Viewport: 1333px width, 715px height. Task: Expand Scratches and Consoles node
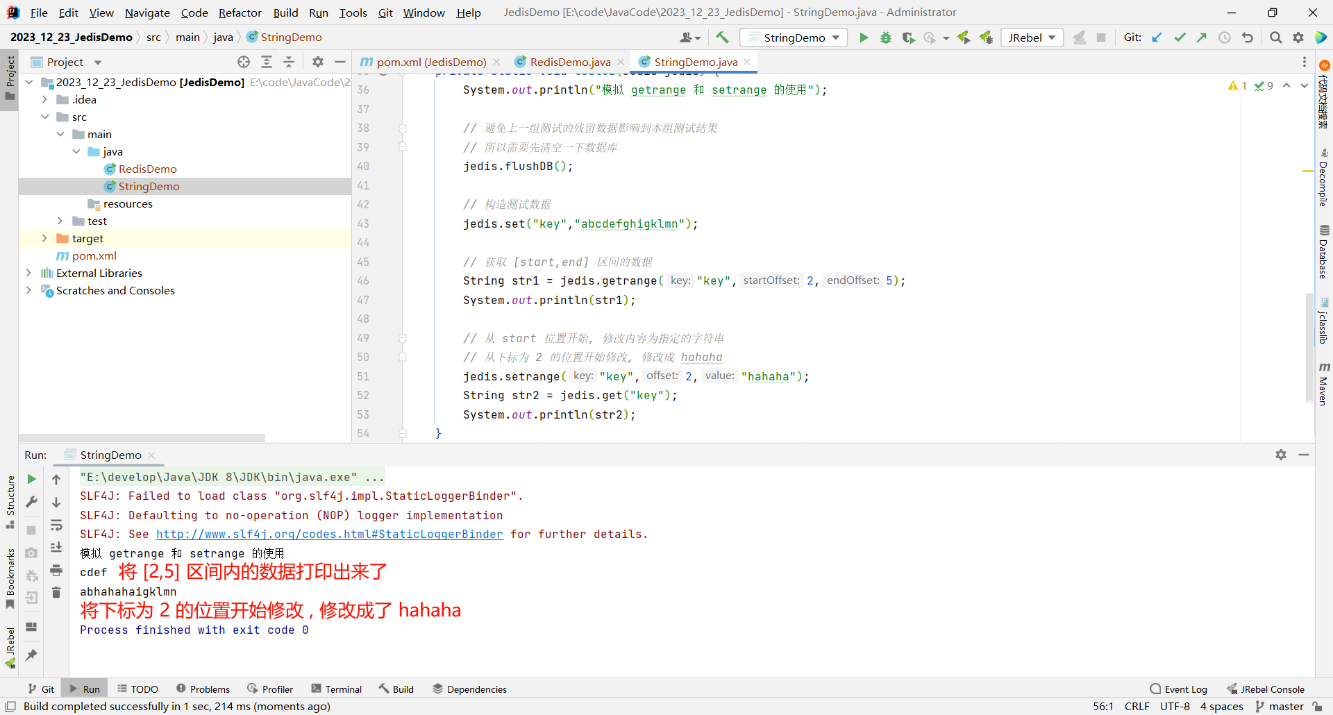28,290
